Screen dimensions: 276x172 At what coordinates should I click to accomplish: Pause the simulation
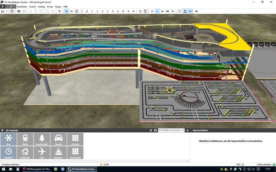tap(152, 11)
